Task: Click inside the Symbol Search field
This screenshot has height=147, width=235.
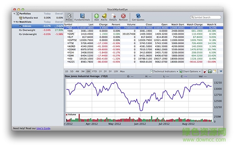Action: click(x=206, y=17)
